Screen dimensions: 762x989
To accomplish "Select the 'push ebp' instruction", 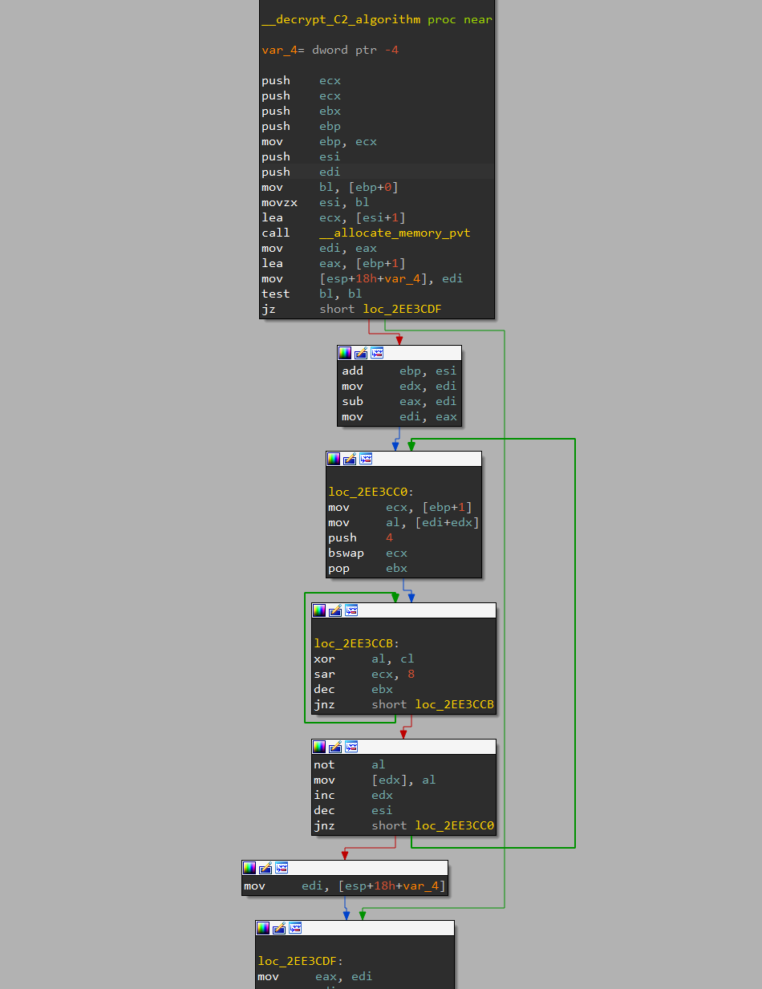I will (301, 126).
